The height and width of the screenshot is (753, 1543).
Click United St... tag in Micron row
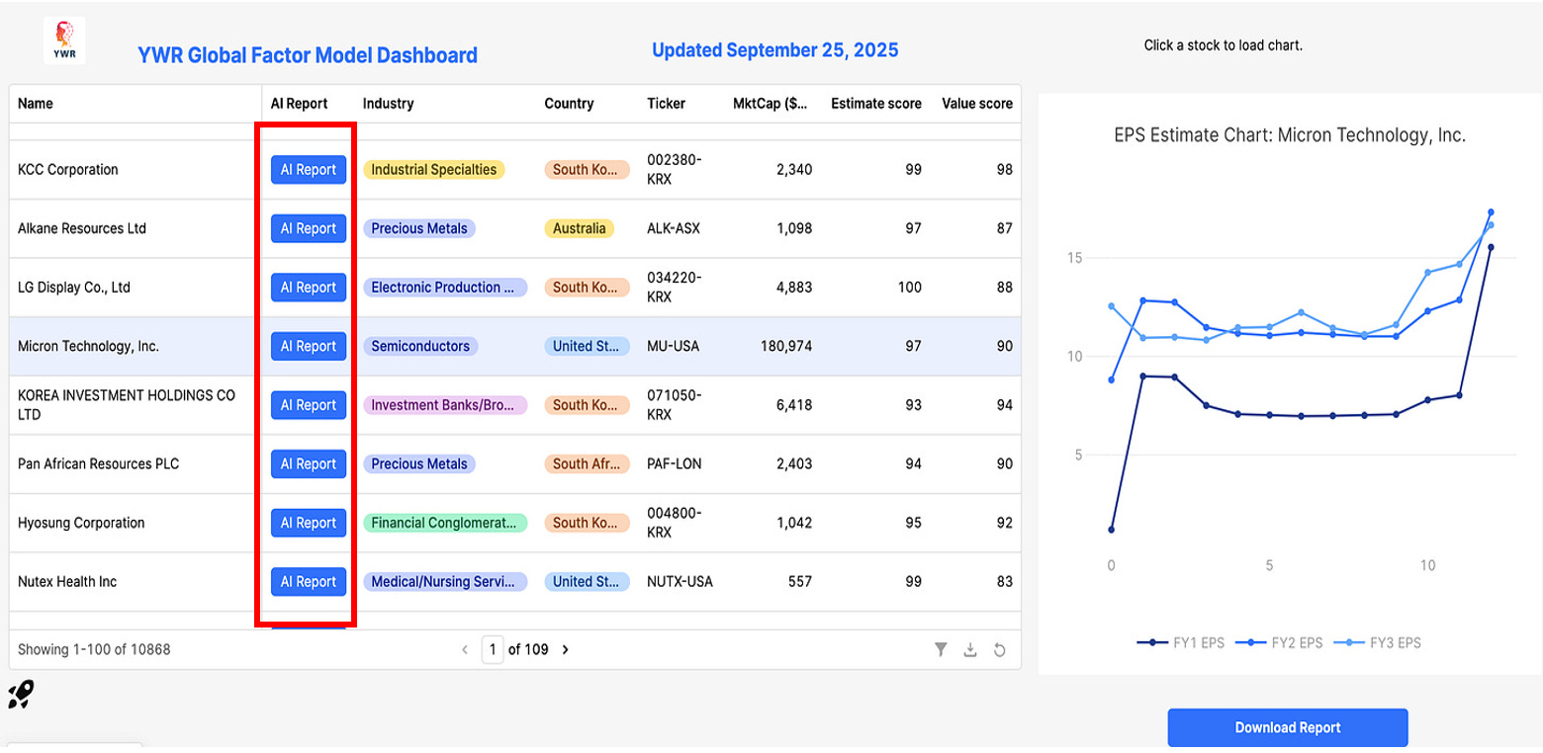(x=587, y=346)
